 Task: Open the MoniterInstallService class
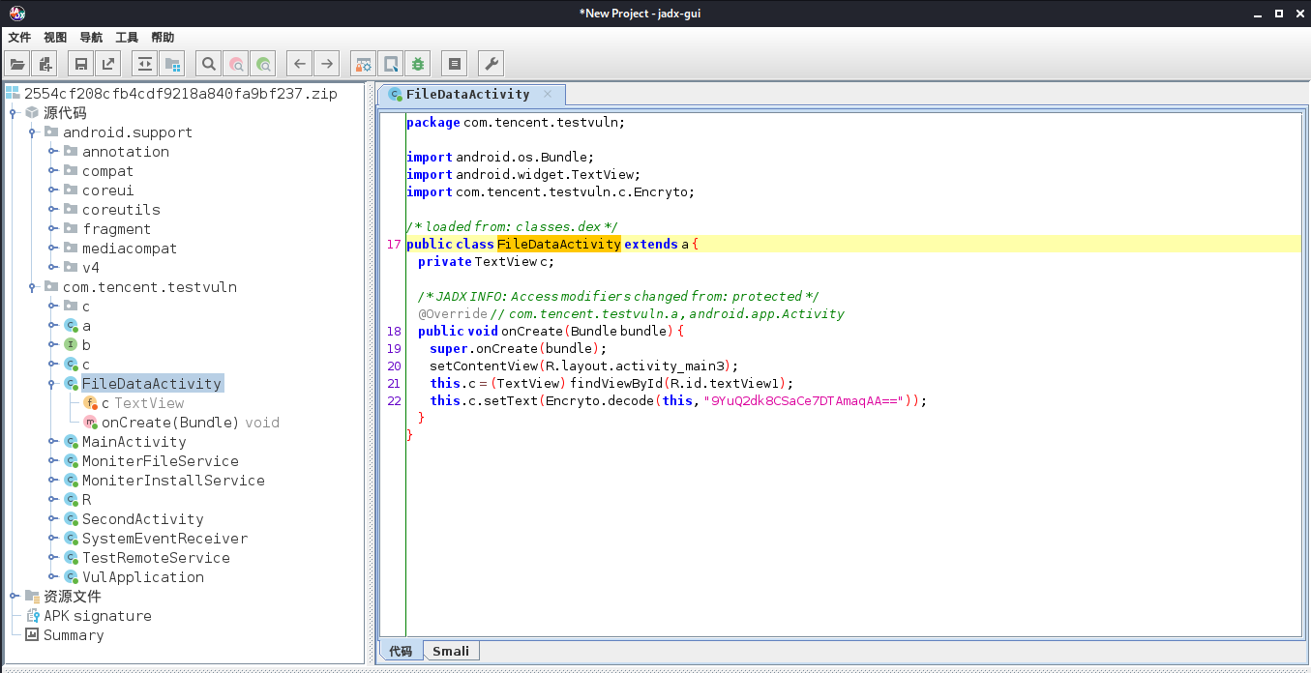click(173, 481)
